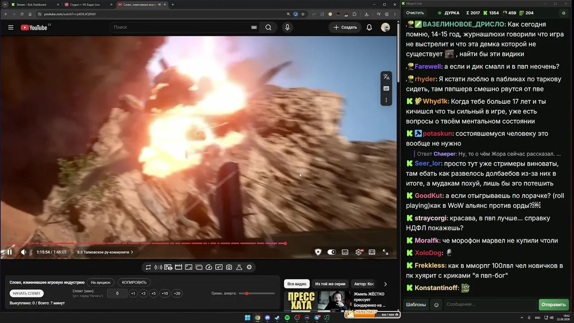Toggle the autoplay switch in player
The height and width of the screenshot is (323, 574).
coord(331,252)
